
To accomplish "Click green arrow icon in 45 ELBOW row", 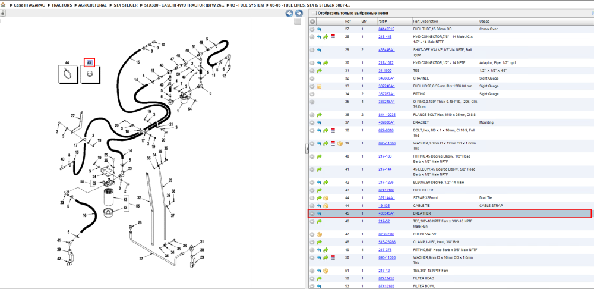I will [319, 169].
